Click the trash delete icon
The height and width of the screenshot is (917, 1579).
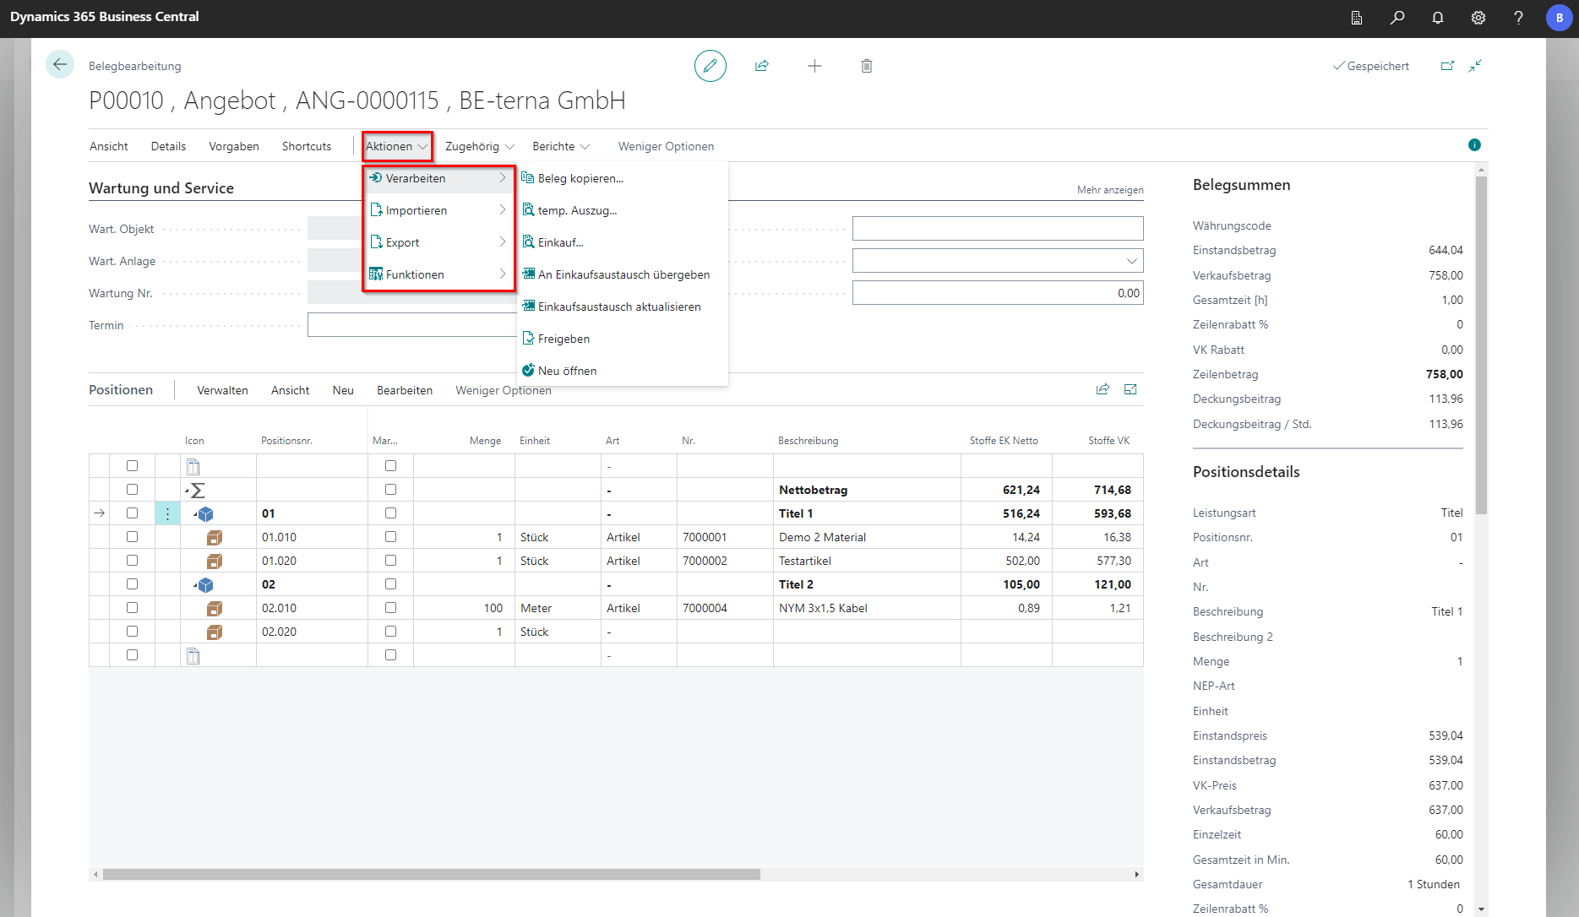pos(866,66)
